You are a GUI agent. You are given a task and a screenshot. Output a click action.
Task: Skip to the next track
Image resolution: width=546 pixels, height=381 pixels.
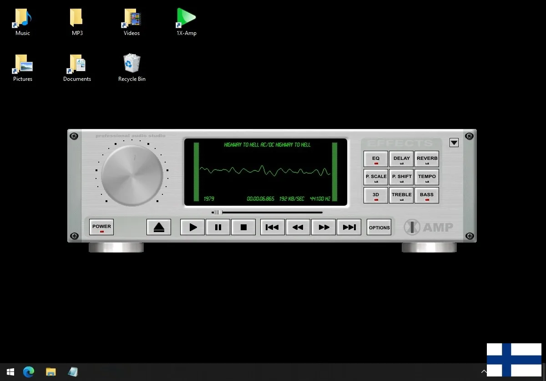tap(349, 228)
